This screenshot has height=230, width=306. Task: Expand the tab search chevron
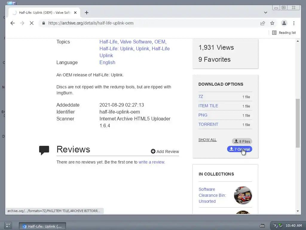(x=266, y=13)
